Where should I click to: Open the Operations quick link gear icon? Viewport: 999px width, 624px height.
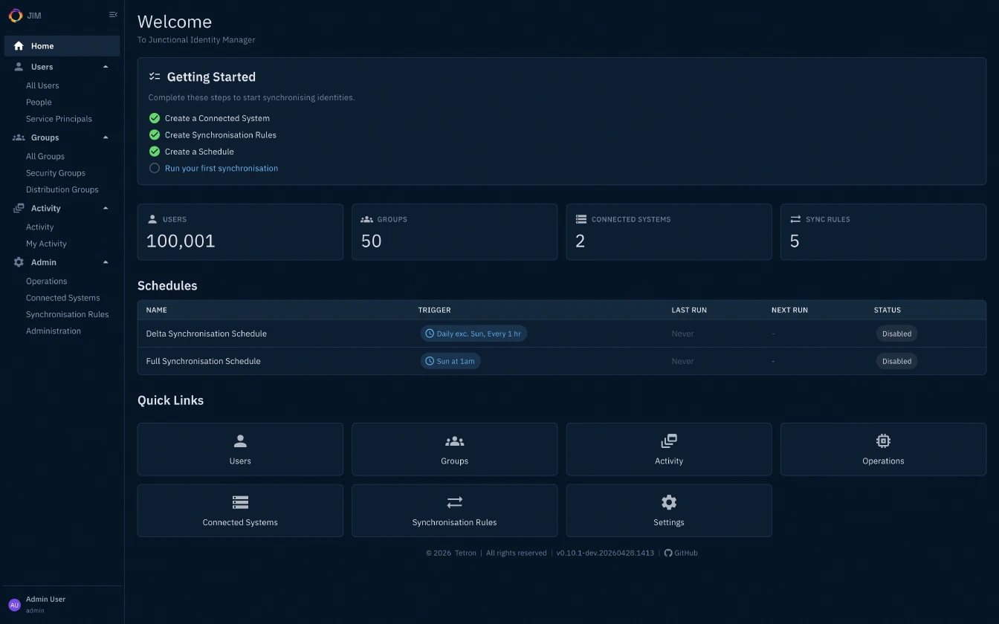tap(883, 441)
